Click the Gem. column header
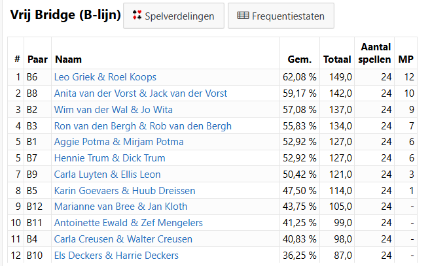Image resolution: width=430 pixels, height=266 pixels. coord(299,59)
